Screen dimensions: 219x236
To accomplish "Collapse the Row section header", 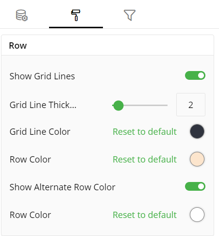I will [107, 45].
